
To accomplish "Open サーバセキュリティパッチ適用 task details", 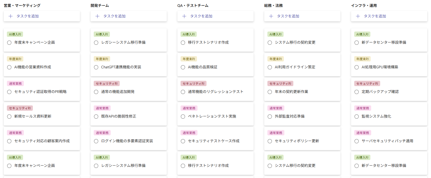I will click(389, 139).
